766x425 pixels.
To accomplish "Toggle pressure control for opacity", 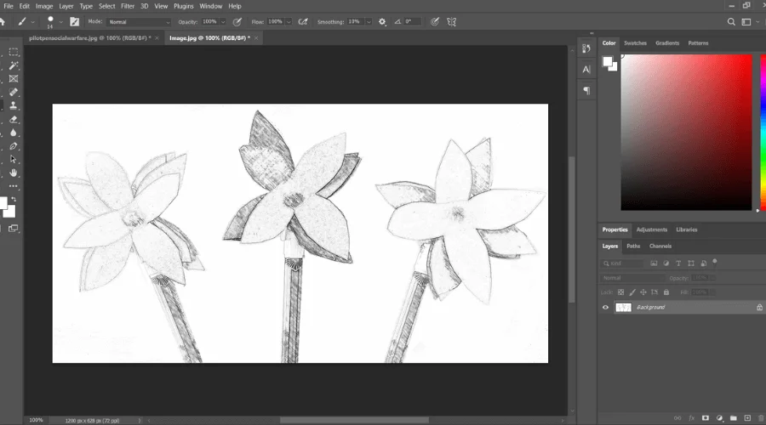I will (237, 21).
